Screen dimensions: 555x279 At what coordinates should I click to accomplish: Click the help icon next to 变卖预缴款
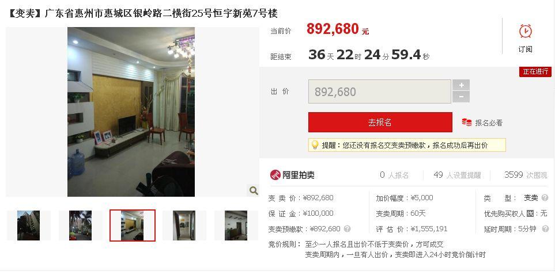coord(347,229)
